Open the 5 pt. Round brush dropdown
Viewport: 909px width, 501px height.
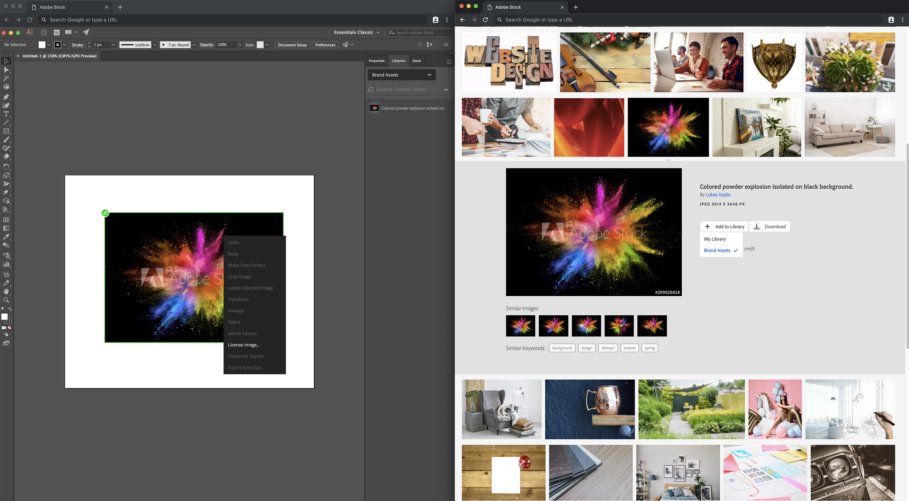coord(194,45)
